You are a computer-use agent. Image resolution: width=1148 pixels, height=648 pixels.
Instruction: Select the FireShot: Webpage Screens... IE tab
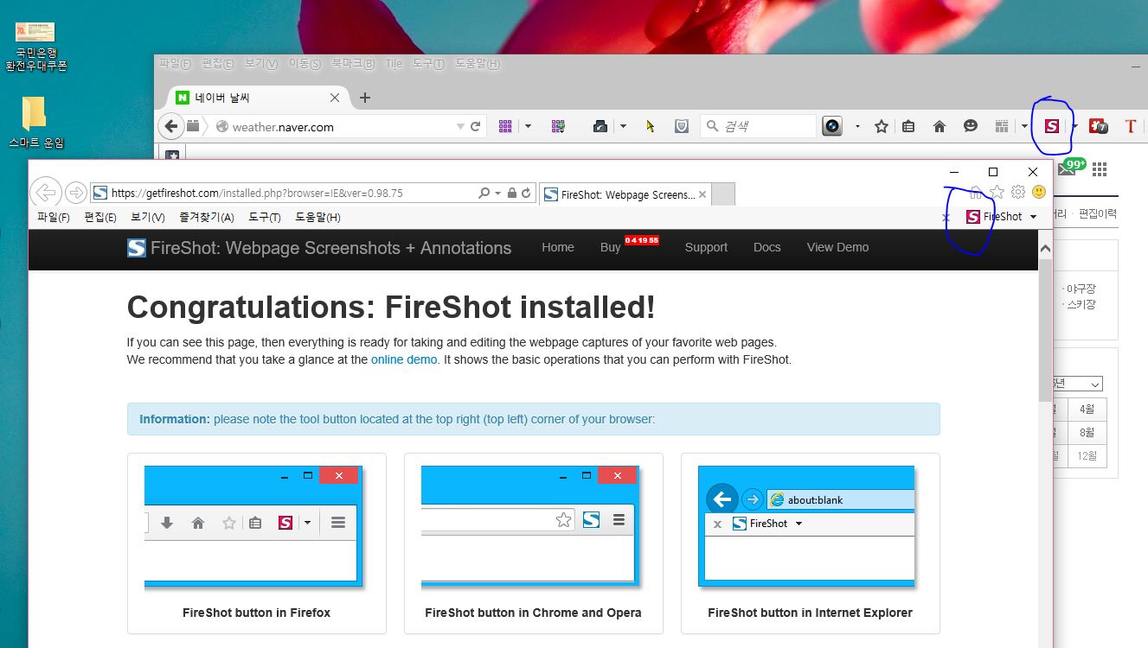pyautogui.click(x=624, y=194)
